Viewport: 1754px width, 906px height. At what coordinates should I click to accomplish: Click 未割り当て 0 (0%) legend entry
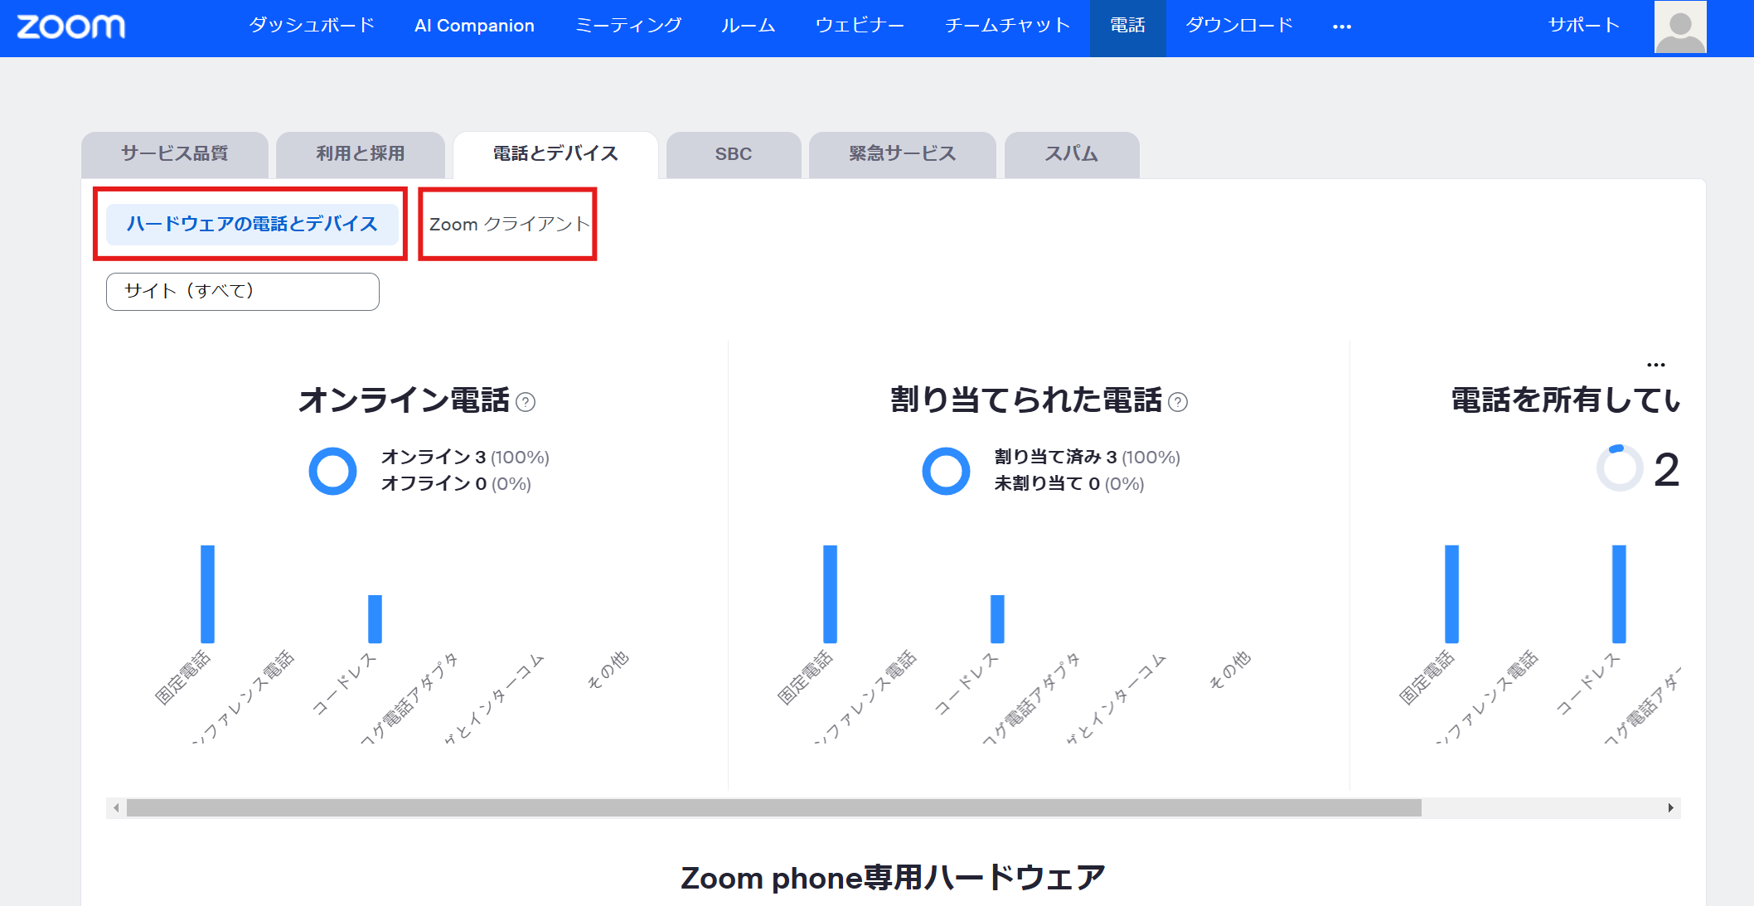(1069, 483)
